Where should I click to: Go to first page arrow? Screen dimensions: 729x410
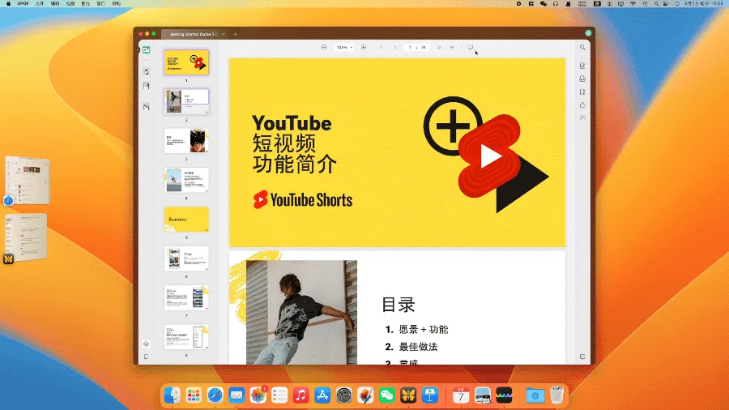click(x=382, y=48)
